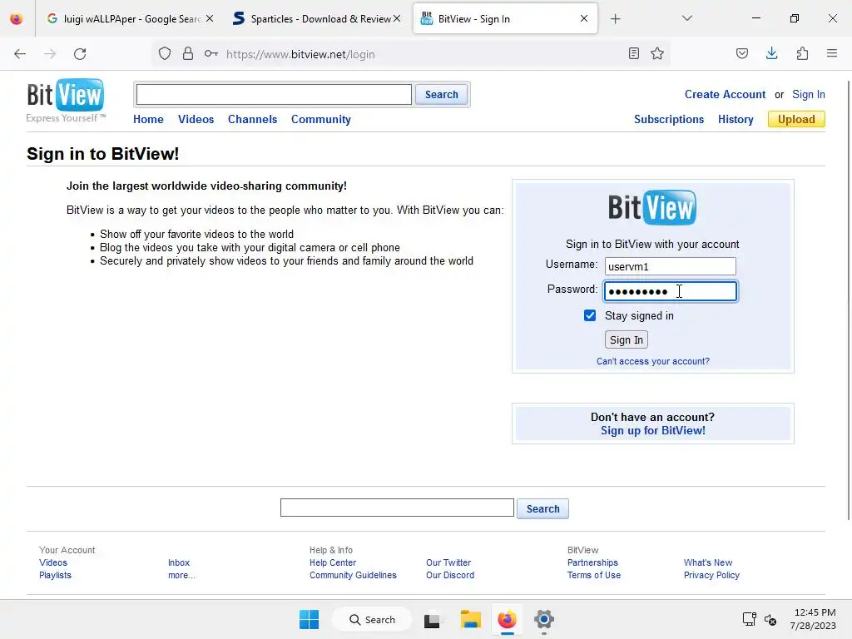The height and width of the screenshot is (639, 852).
Task: Reload the current page
Action: click(x=80, y=54)
